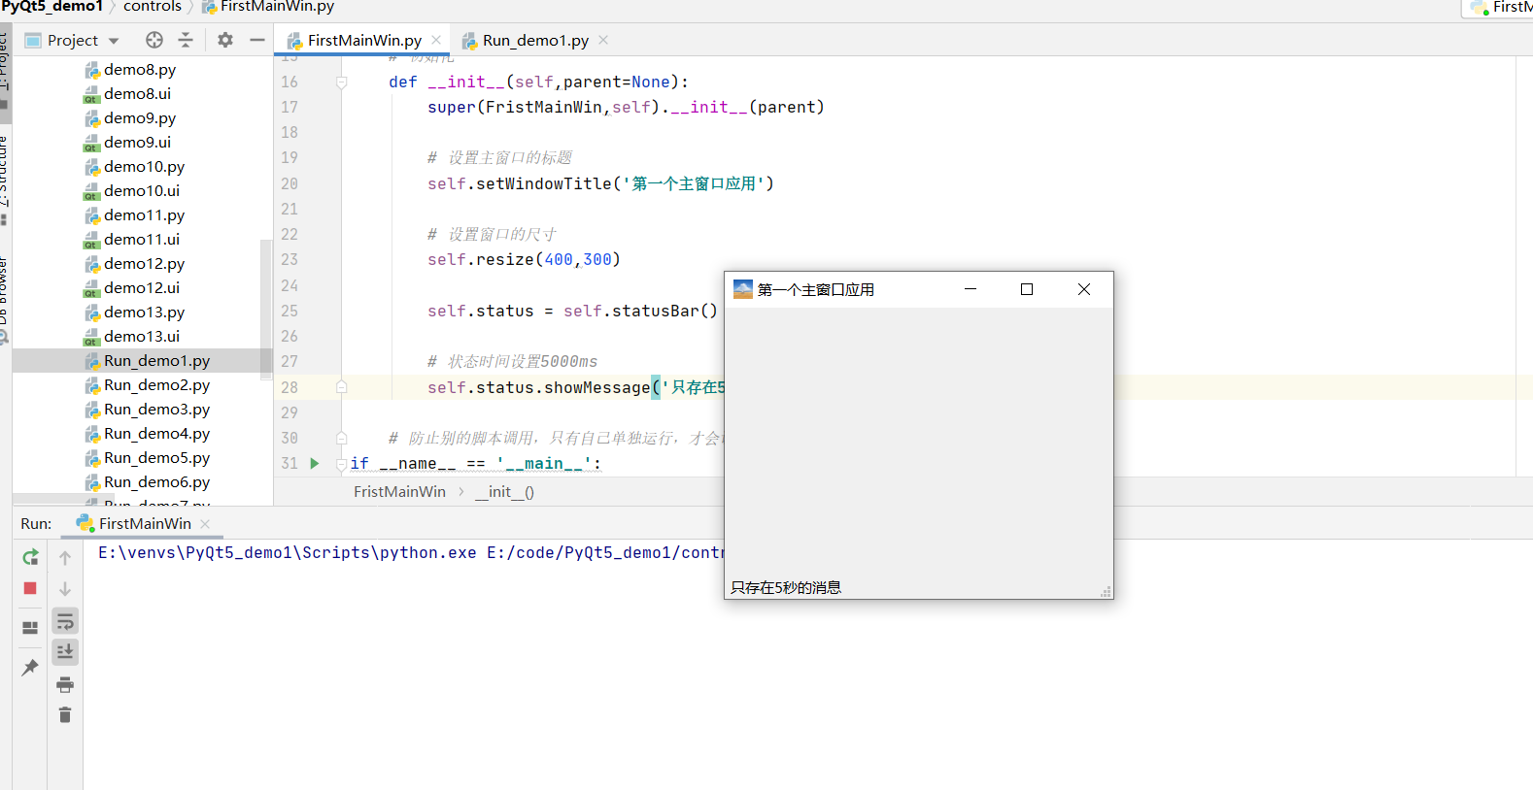Click the python.exe path in console output
This screenshot has height=790, width=1533.
pyautogui.click(x=287, y=553)
